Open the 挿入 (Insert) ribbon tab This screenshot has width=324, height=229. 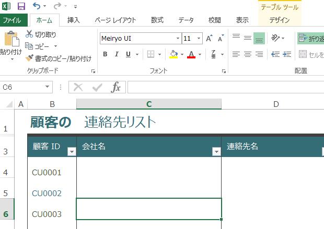[x=74, y=20]
